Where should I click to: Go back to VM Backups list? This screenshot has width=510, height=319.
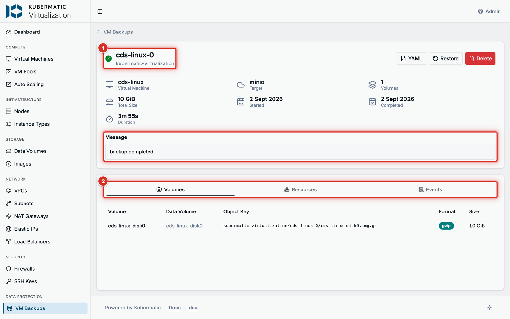pyautogui.click(x=115, y=32)
